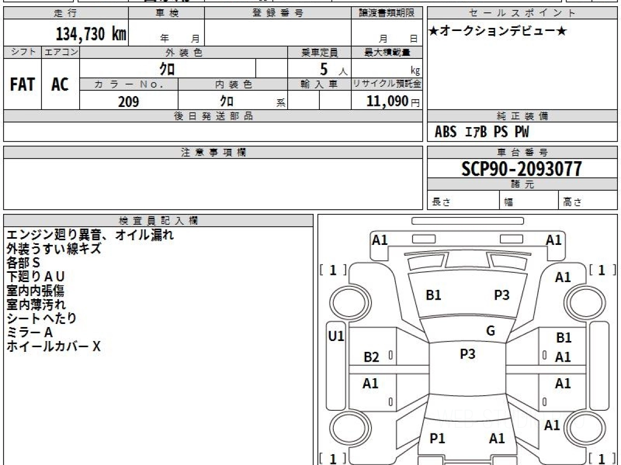Select the B2 mark on the door
Viewport: 621px width, 465px height.
pyautogui.click(x=372, y=357)
